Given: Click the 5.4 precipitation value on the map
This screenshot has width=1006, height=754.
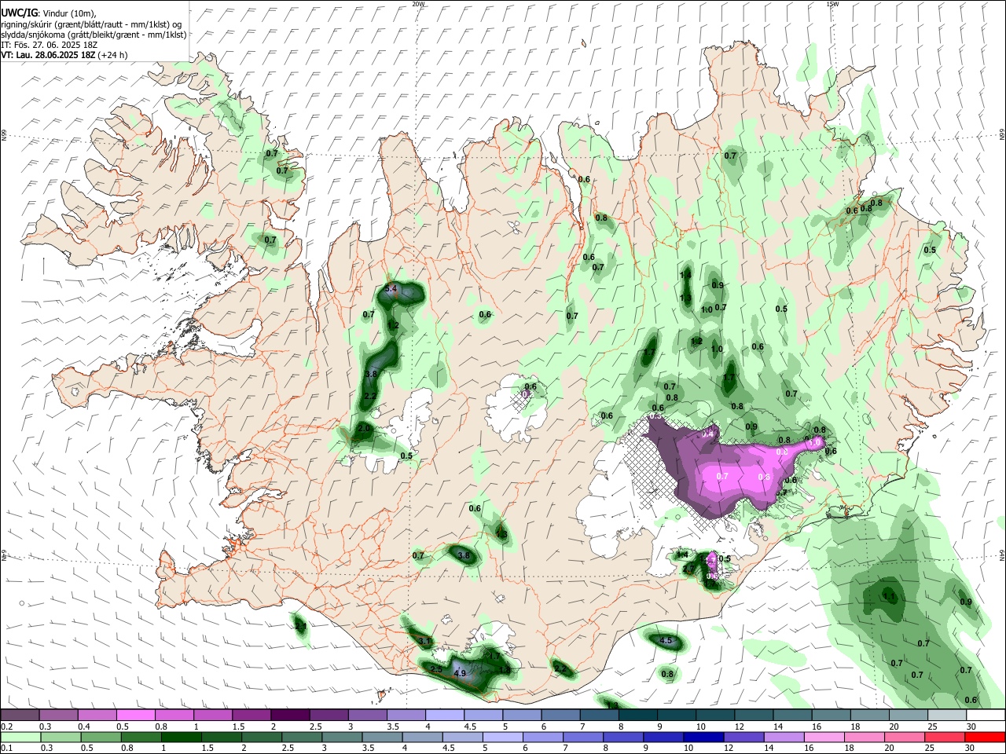Looking at the screenshot, I should tap(391, 290).
